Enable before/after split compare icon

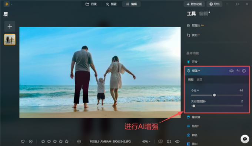click(x=169, y=142)
